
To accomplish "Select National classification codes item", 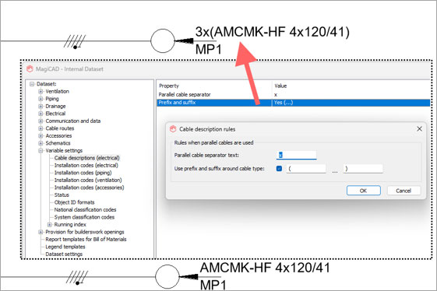I will coord(85,209).
